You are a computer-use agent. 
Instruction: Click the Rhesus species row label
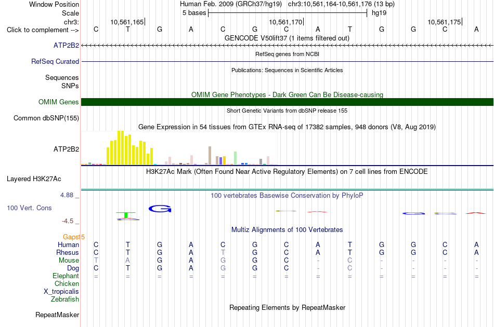tap(68, 252)
